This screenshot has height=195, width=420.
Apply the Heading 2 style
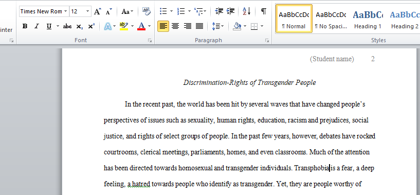click(x=405, y=19)
